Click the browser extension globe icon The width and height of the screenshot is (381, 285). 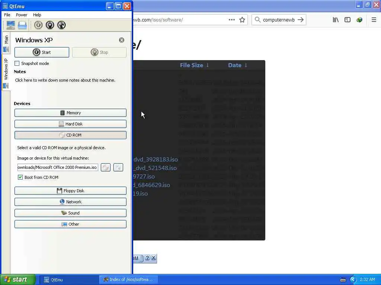359,20
